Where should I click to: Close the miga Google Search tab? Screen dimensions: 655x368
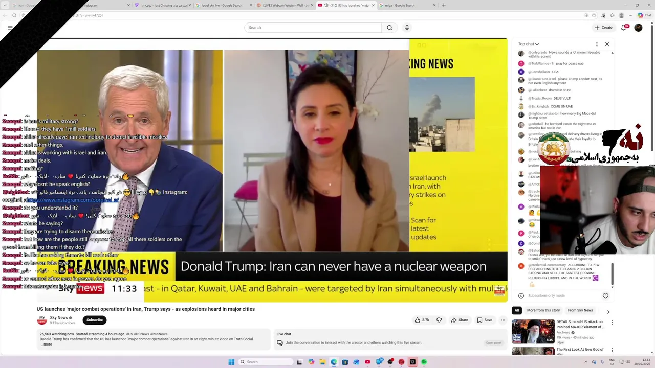(434, 5)
